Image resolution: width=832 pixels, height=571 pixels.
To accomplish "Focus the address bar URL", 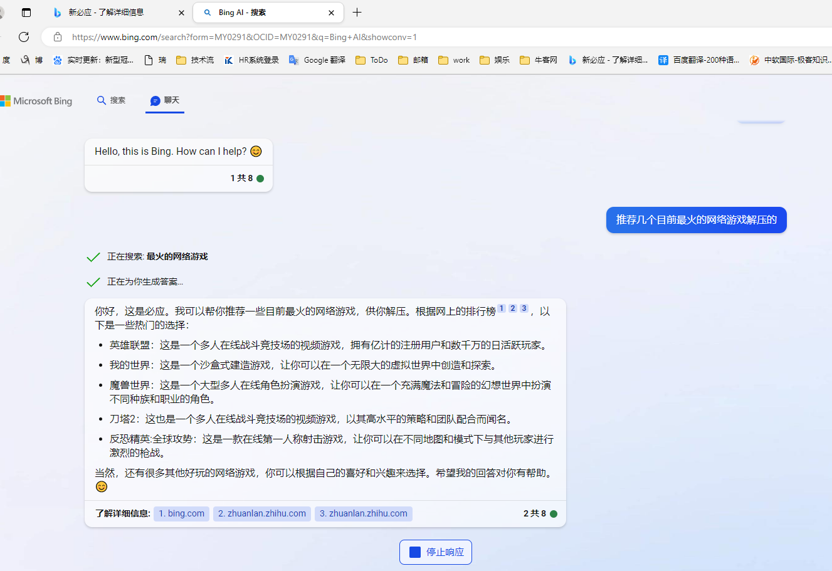I will click(x=245, y=37).
